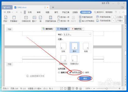Click the login avatar icon 登录
128x92 pixels.
(x=108, y=3)
